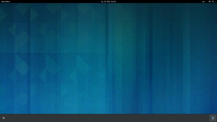This screenshot has width=217, height=122.
Task: Open the 'de' keyboard layout menu
Action: [204, 2]
